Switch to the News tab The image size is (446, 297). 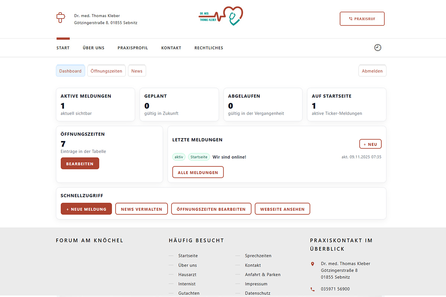coord(137,71)
